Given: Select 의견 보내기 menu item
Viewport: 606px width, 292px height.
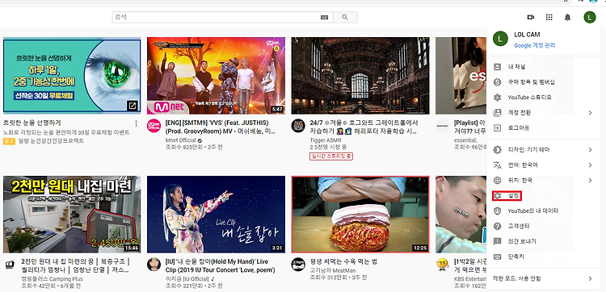Looking at the screenshot, I should (x=544, y=241).
